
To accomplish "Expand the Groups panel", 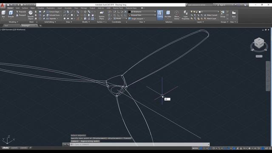I will [224, 22].
